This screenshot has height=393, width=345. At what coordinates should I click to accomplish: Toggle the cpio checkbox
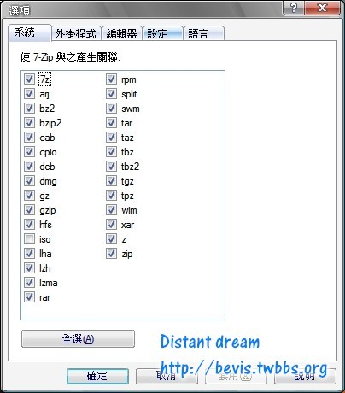(29, 152)
